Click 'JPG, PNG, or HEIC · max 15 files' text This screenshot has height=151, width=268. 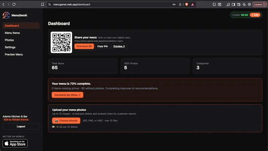(100, 121)
